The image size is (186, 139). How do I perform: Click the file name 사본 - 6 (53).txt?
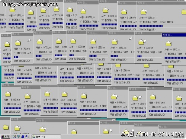click(x=25, y=70)
